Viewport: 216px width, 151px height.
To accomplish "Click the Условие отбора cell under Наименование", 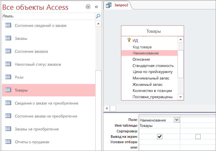I will [x=159, y=142].
